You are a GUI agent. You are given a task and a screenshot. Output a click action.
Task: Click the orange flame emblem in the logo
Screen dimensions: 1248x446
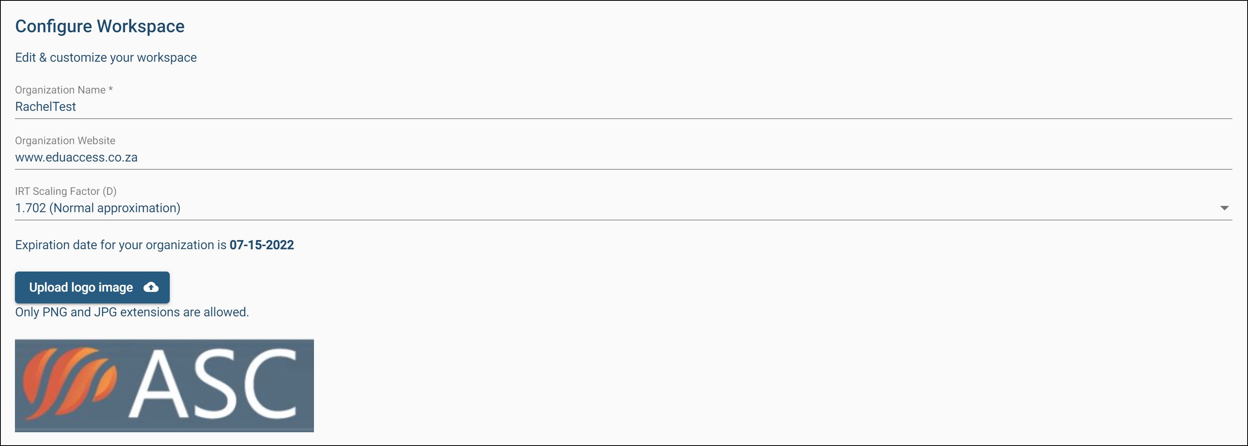click(x=68, y=383)
